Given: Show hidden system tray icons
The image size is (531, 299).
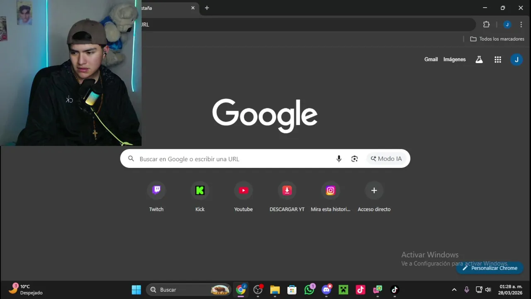Looking at the screenshot, I should (454, 289).
